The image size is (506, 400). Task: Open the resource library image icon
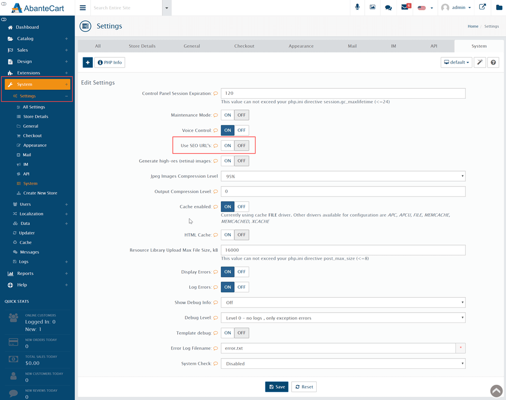(373, 7)
